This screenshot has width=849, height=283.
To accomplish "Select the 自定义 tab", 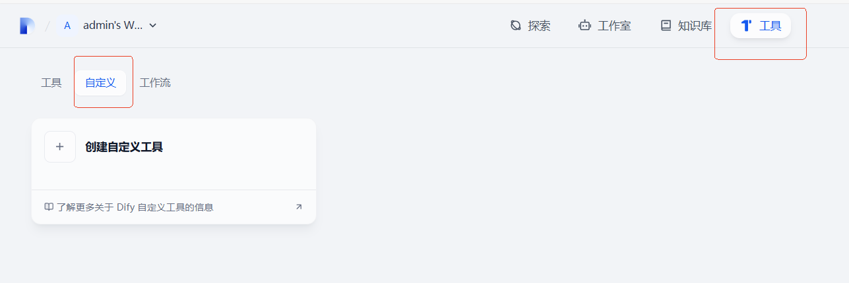I will 100,83.
